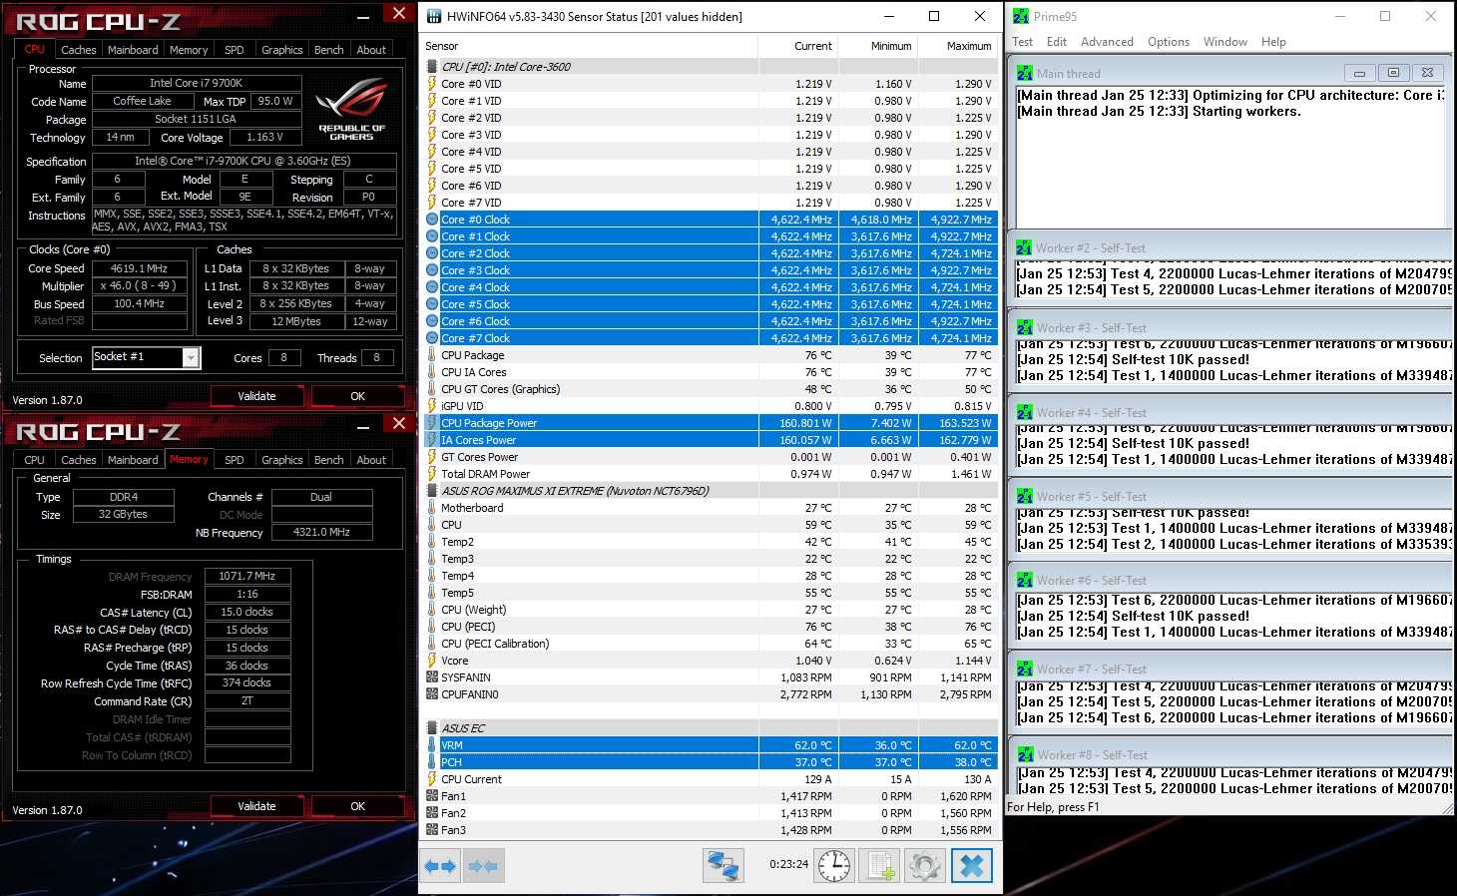Image resolution: width=1457 pixels, height=896 pixels.
Task: Open HWiNFO sensor settings gear
Action: click(924, 866)
